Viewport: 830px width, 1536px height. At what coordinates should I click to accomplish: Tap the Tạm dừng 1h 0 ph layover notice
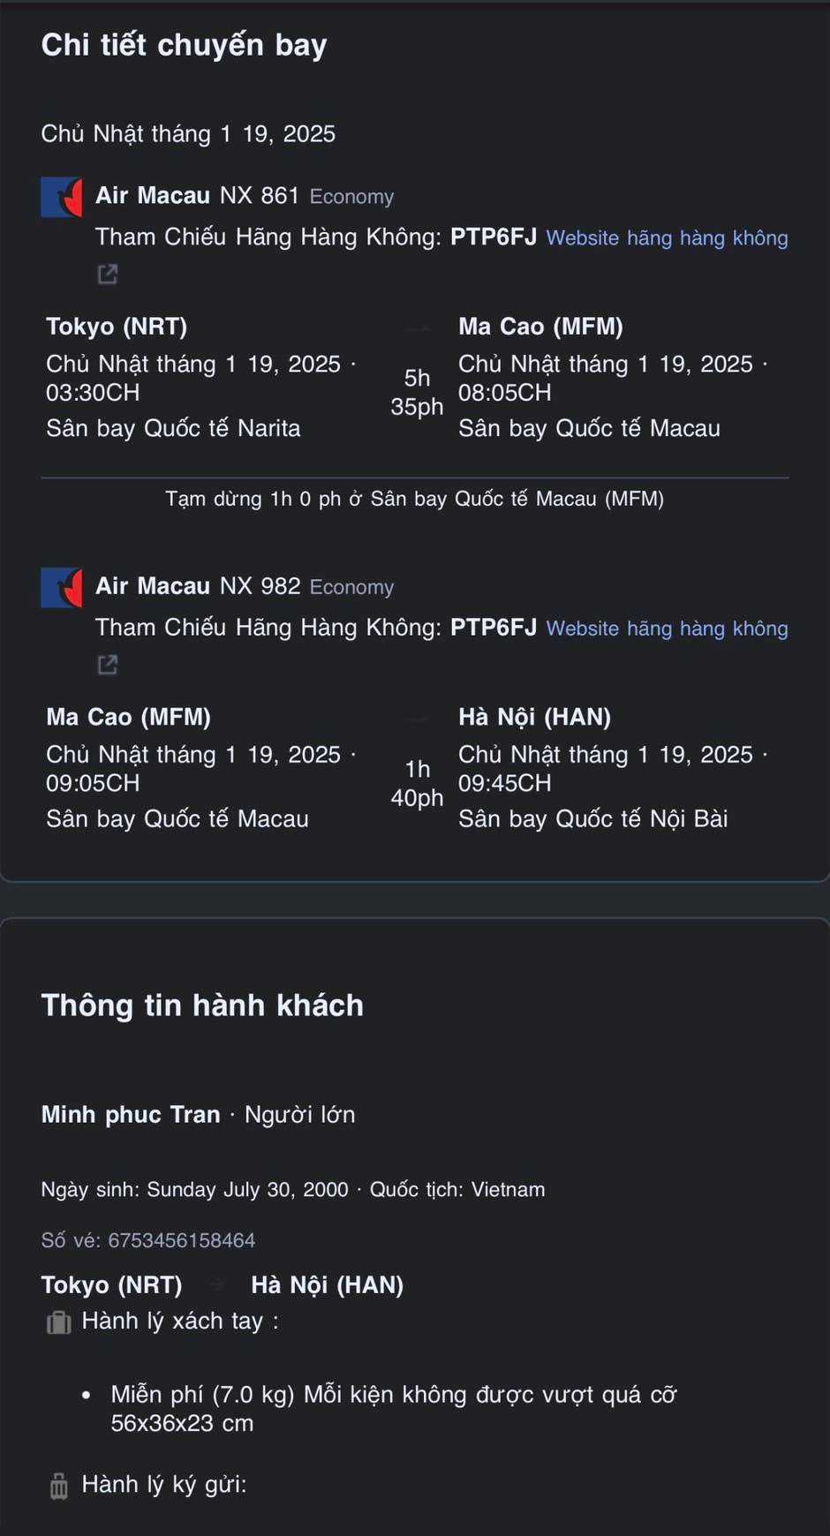[414, 499]
